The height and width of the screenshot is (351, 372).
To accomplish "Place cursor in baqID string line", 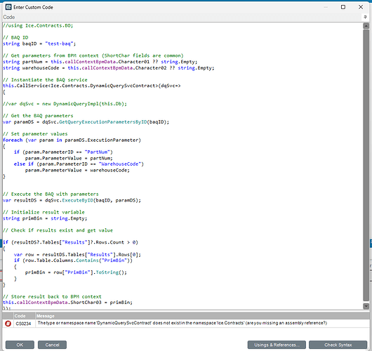I will [x=39, y=44].
